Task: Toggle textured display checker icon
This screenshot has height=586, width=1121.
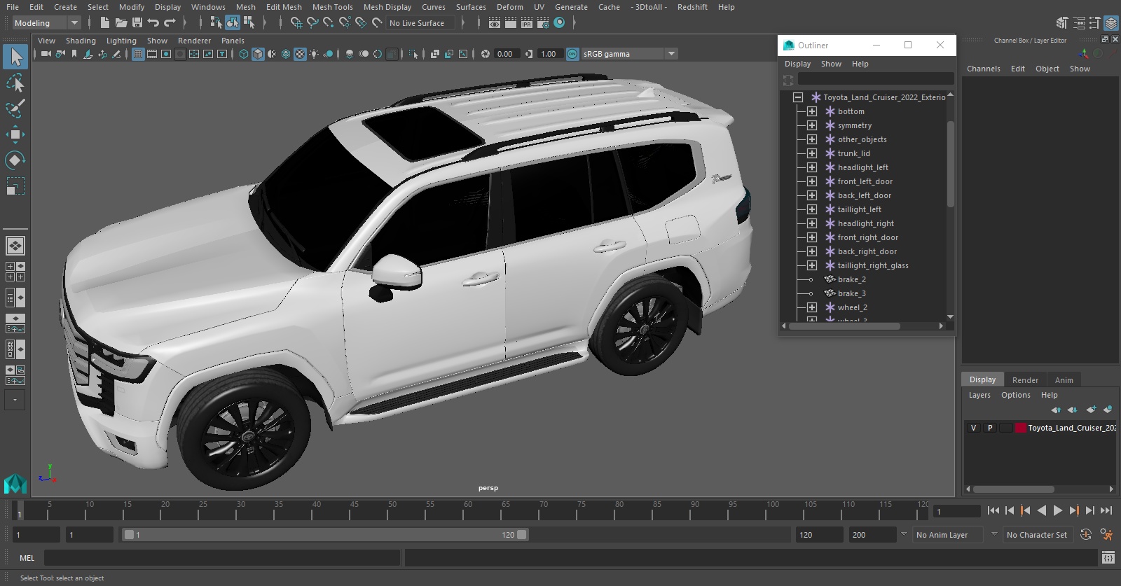Action: [300, 54]
